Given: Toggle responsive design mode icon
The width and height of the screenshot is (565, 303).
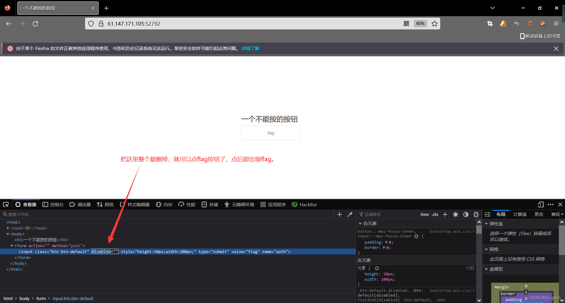Looking at the screenshot, I should pos(541,204).
